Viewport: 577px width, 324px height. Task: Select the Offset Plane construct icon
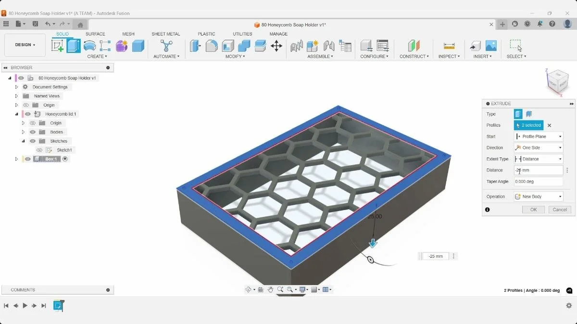pyautogui.click(x=414, y=46)
